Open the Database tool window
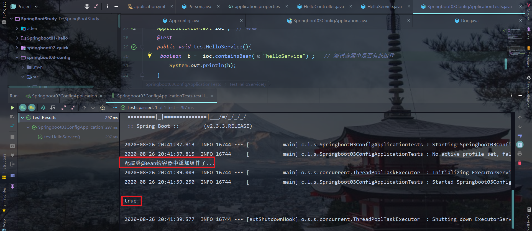532x231 pixels. click(x=528, y=57)
